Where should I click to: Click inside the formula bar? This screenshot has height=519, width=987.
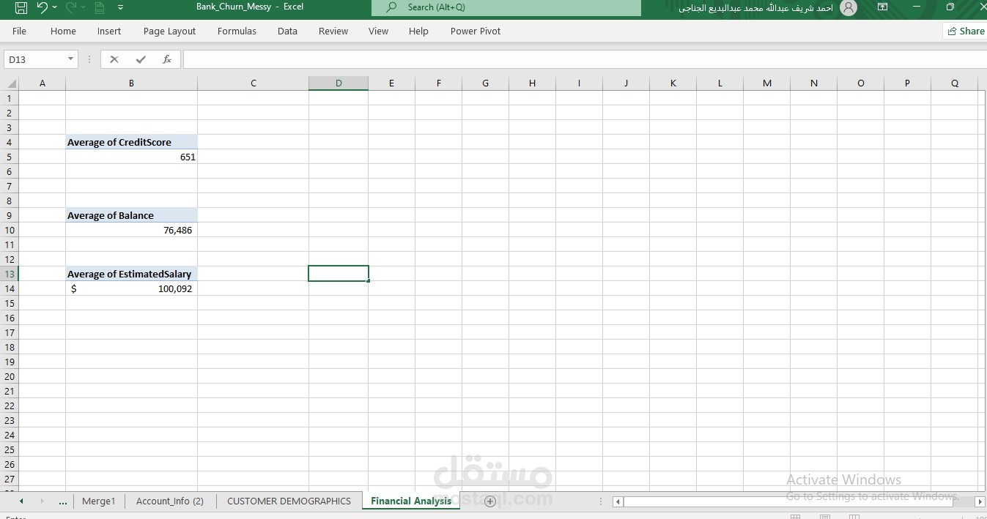coord(584,59)
